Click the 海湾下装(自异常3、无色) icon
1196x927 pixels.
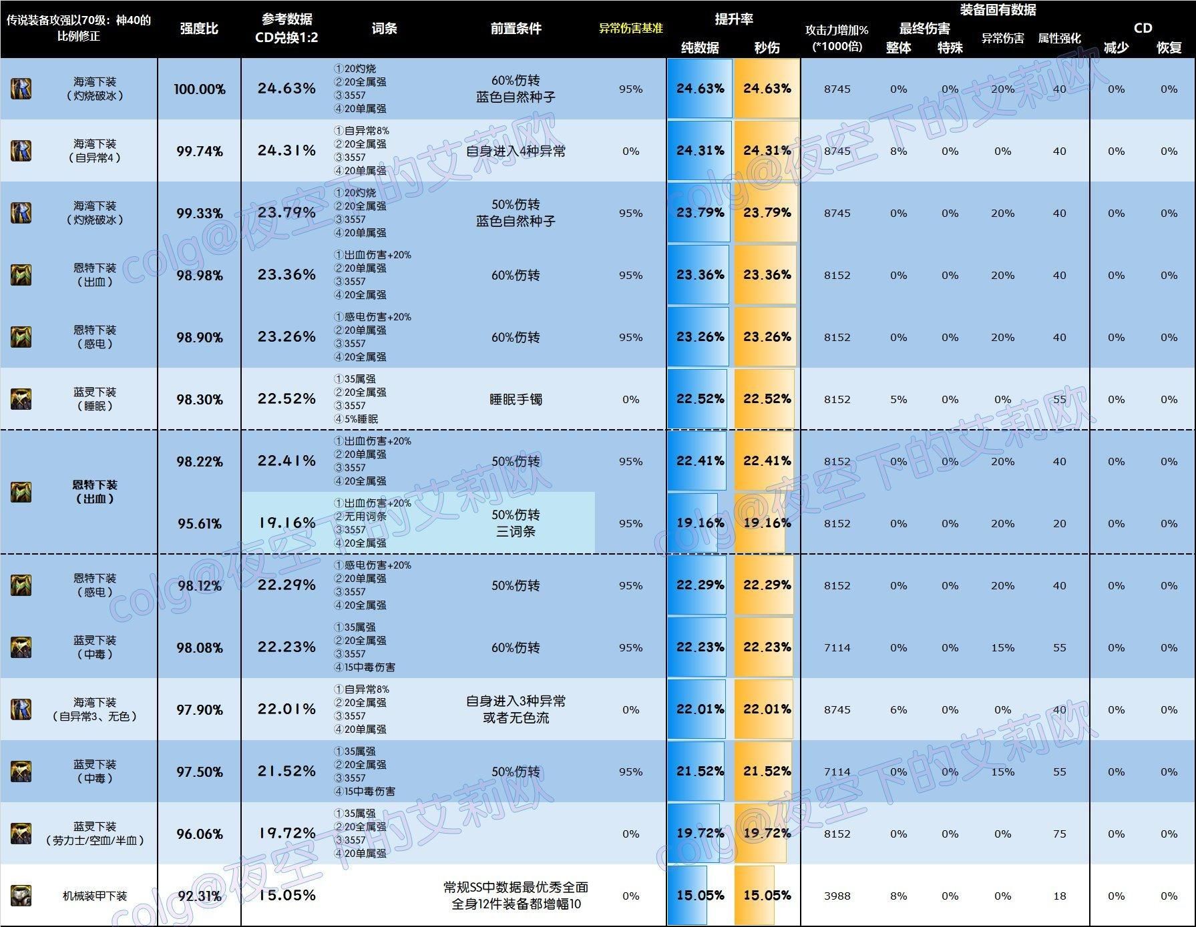tap(21, 709)
